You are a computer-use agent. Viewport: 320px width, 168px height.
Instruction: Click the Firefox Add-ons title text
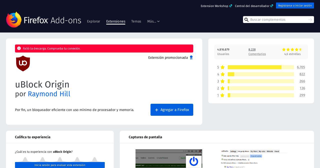coord(52,20)
